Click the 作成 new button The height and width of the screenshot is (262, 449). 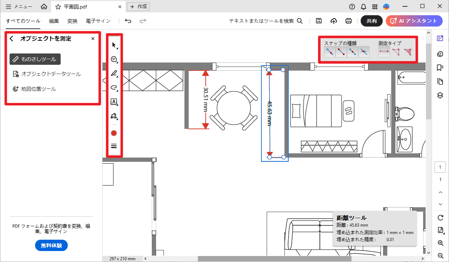[138, 6]
